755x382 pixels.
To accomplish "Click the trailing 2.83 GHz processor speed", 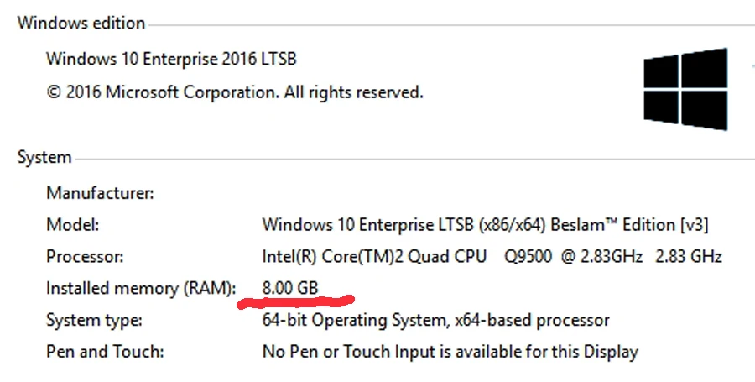I will tap(690, 256).
